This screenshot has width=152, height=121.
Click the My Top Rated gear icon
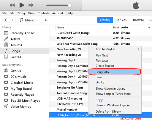pyautogui.click(x=6, y=89)
